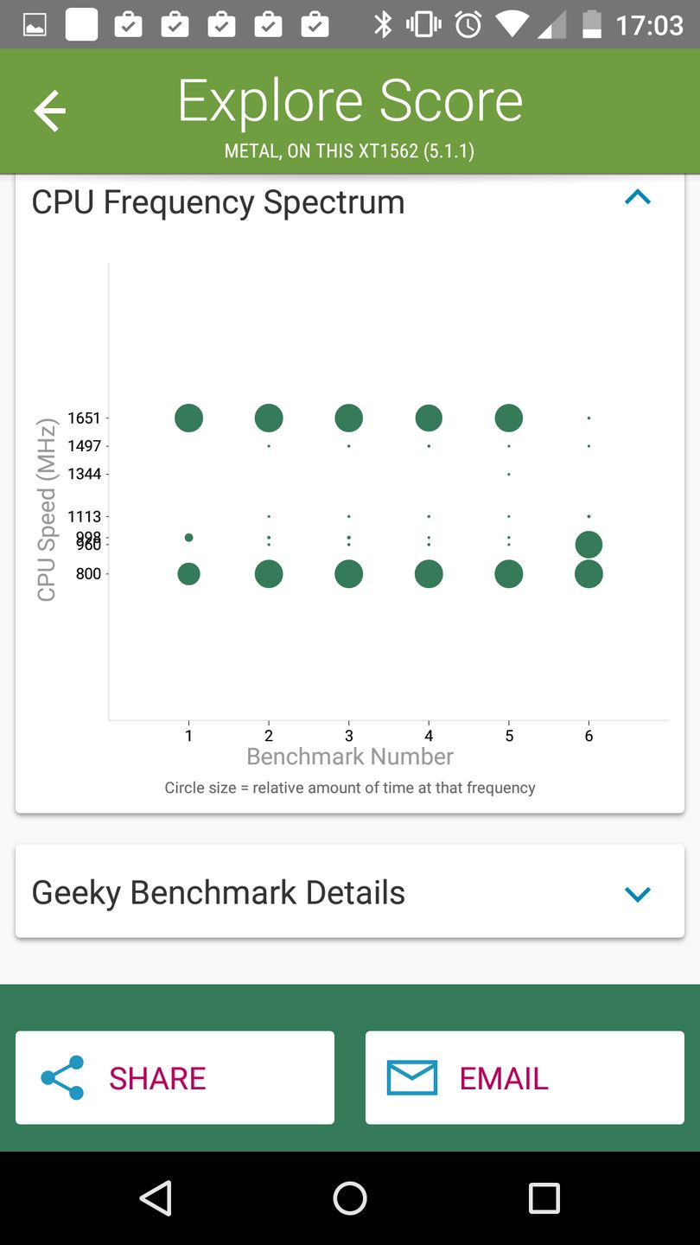Tap the share icon
The height and width of the screenshot is (1245, 700).
(x=63, y=1077)
